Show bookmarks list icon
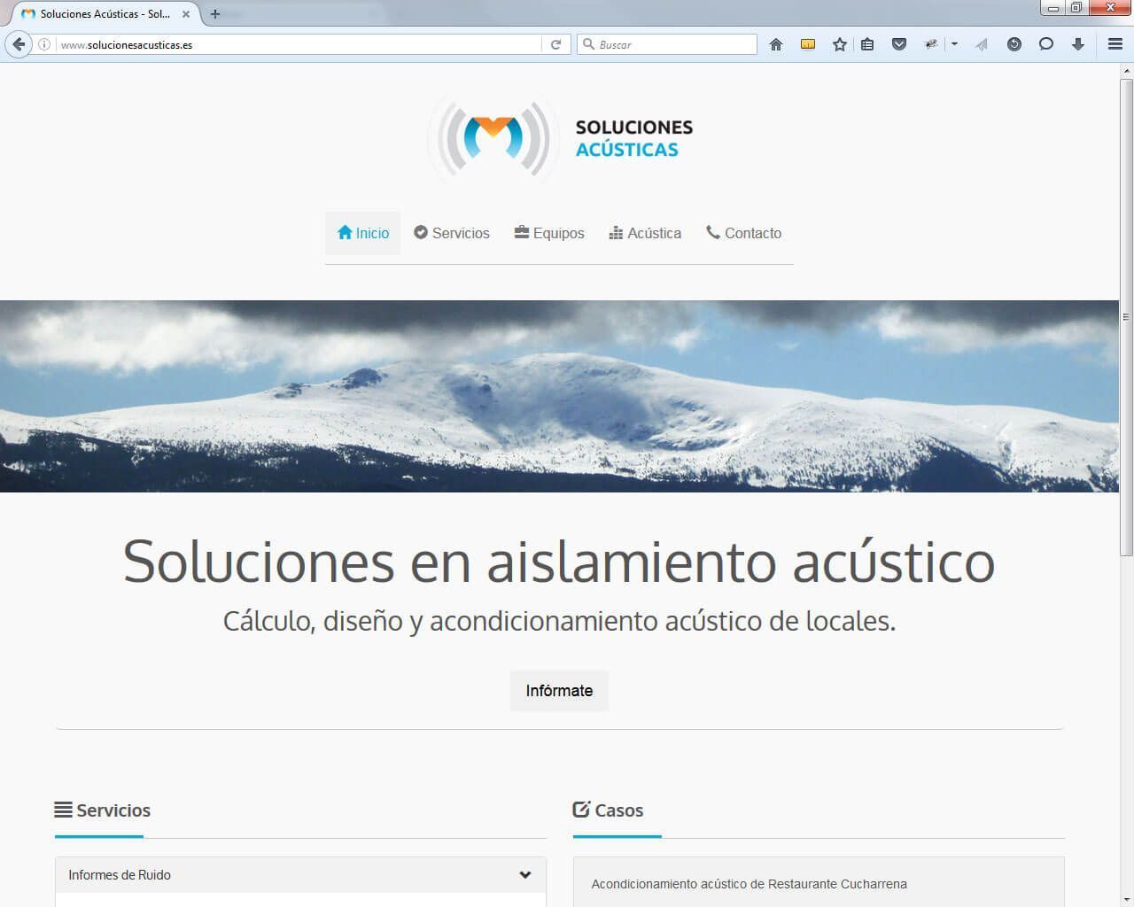The width and height of the screenshot is (1134, 907). click(867, 44)
